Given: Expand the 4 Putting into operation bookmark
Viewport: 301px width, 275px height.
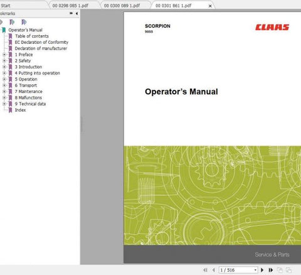Looking at the screenshot, I should click(4, 73).
